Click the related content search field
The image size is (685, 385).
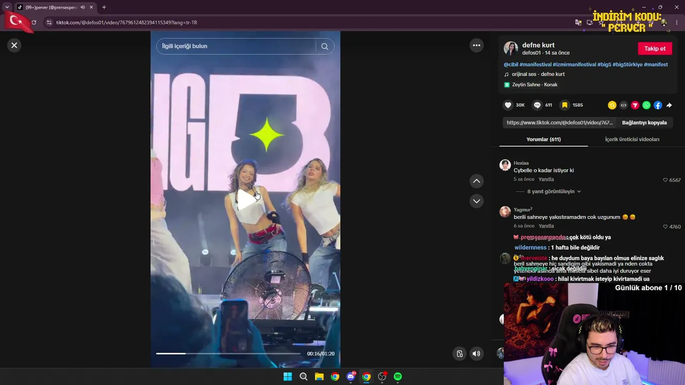coord(236,46)
